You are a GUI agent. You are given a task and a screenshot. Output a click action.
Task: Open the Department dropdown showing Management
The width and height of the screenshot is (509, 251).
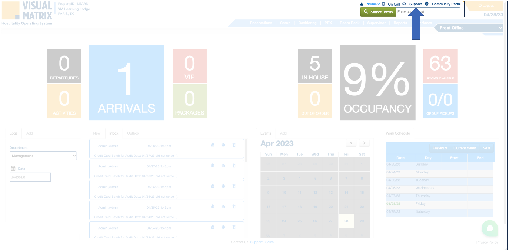click(x=43, y=156)
